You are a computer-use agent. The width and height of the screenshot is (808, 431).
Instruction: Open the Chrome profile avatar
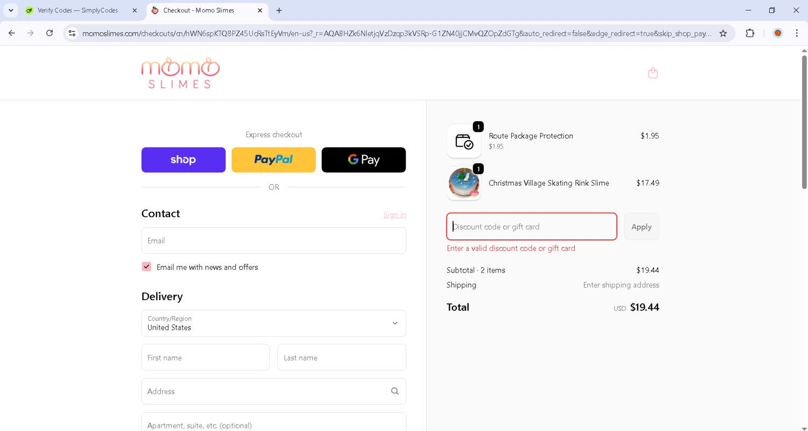(778, 33)
